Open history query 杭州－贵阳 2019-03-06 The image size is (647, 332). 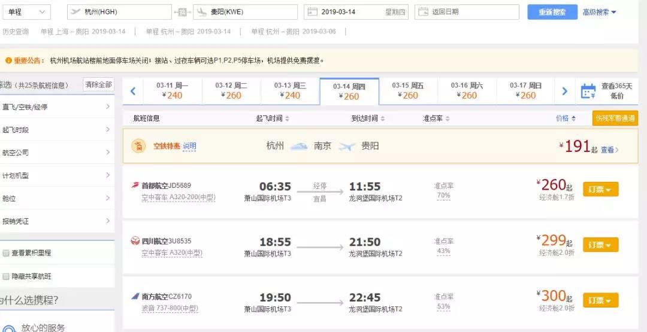pyautogui.click(x=294, y=31)
